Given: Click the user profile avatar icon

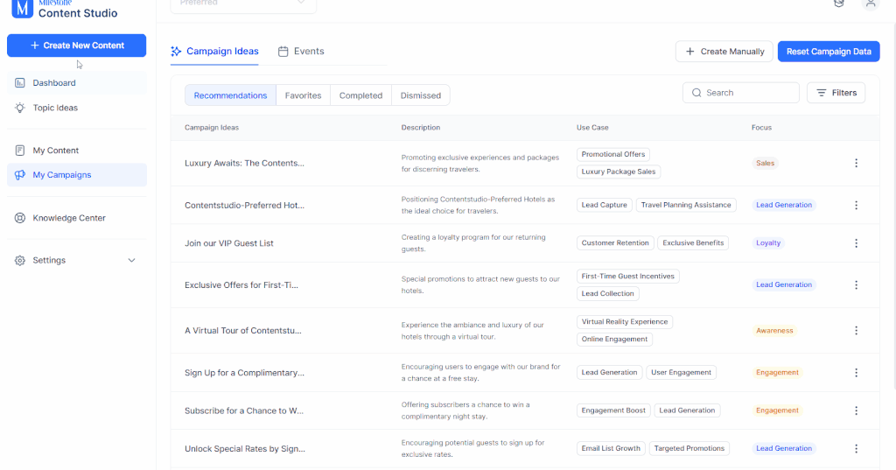Looking at the screenshot, I should click(x=871, y=4).
